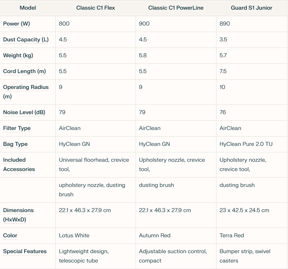288x269 pixels.
Task: Open the Included Accessories link
Action: pyautogui.click(x=19, y=165)
